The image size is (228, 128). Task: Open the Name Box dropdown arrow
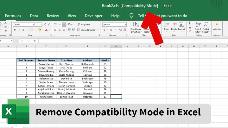(x=12, y=41)
